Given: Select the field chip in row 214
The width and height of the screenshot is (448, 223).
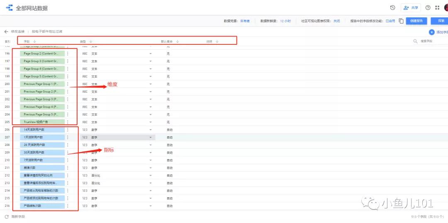Looking at the screenshot, I should [42, 190].
